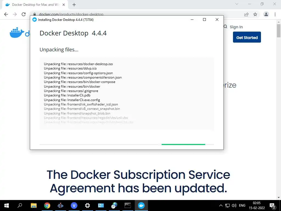Image resolution: width=281 pixels, height=211 pixels.
Task: Click the ENG language indicator
Action: [x=242, y=206]
